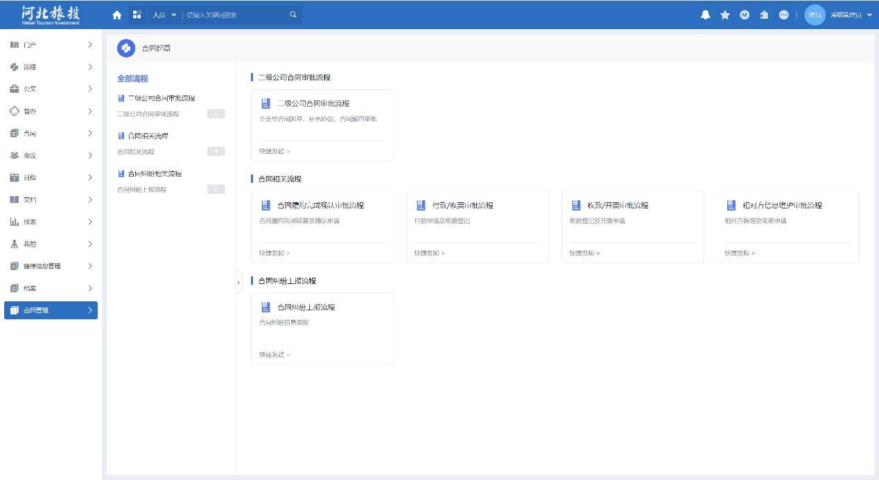Screen dimensions: 879x480
Task: Open the 合同履约完成确认审批流程 card title
Action: tap(320, 206)
